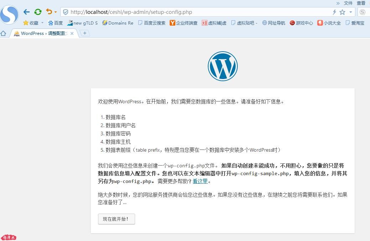Open the 爱淘宝 bookmark
Screen dimensions: 370x241
click(355, 23)
